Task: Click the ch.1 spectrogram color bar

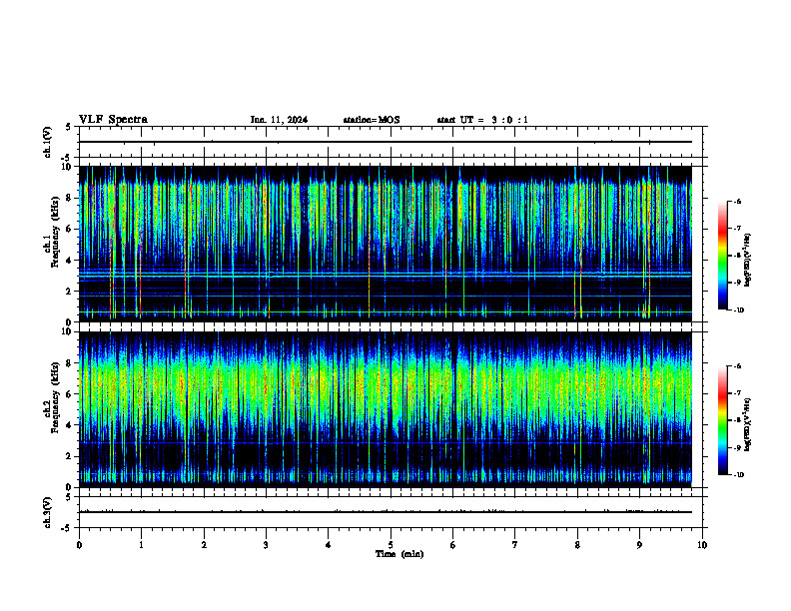Action: click(x=722, y=256)
